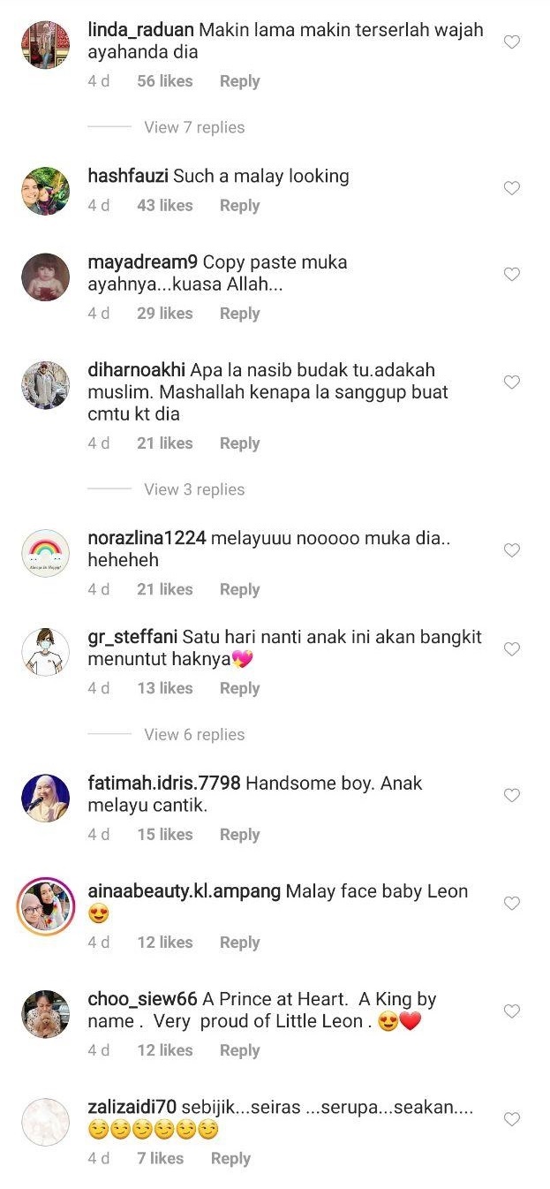Like fatimah.idris.7798's comment heart icon

511,796
